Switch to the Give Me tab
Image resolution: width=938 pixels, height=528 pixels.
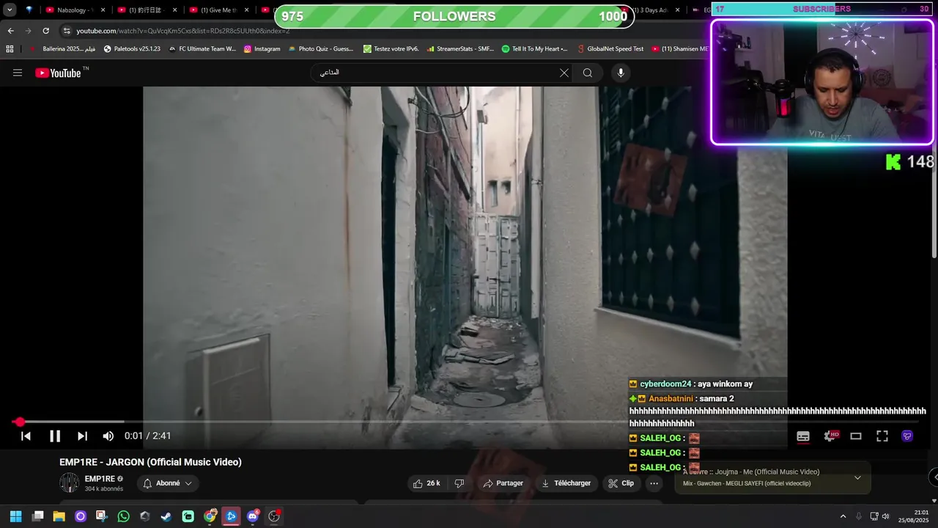pos(218,10)
